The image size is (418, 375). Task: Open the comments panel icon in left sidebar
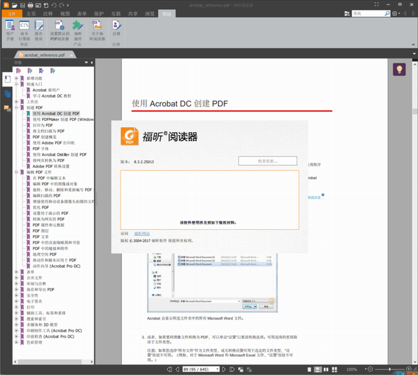[7, 108]
